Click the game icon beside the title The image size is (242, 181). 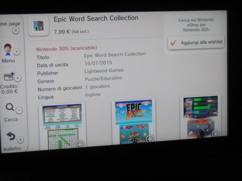click(x=39, y=26)
